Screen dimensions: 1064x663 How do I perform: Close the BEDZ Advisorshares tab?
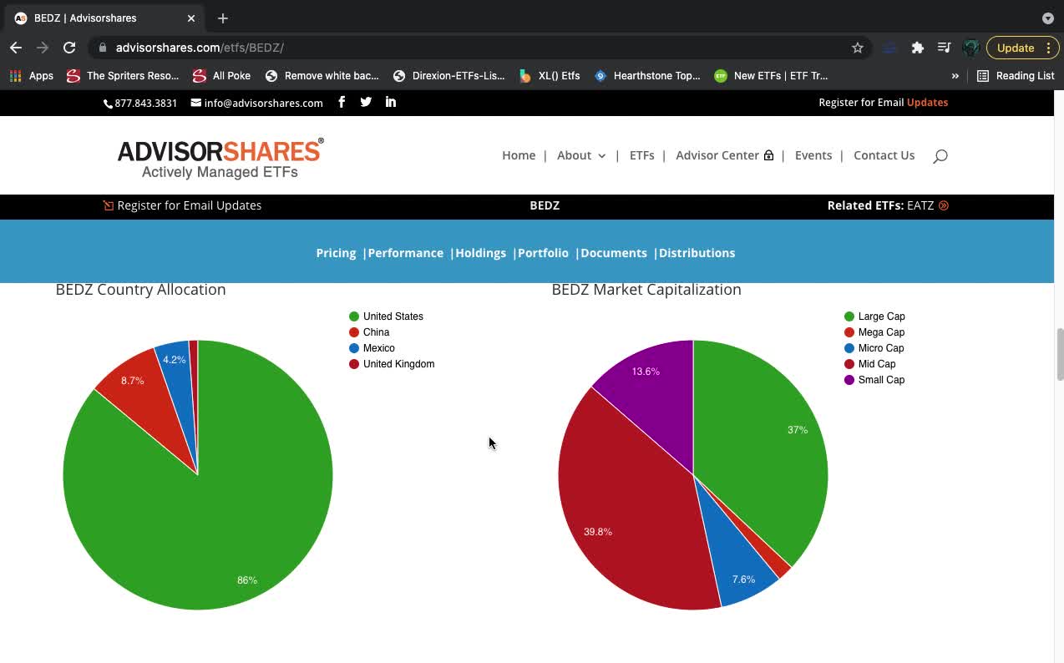pos(191,18)
